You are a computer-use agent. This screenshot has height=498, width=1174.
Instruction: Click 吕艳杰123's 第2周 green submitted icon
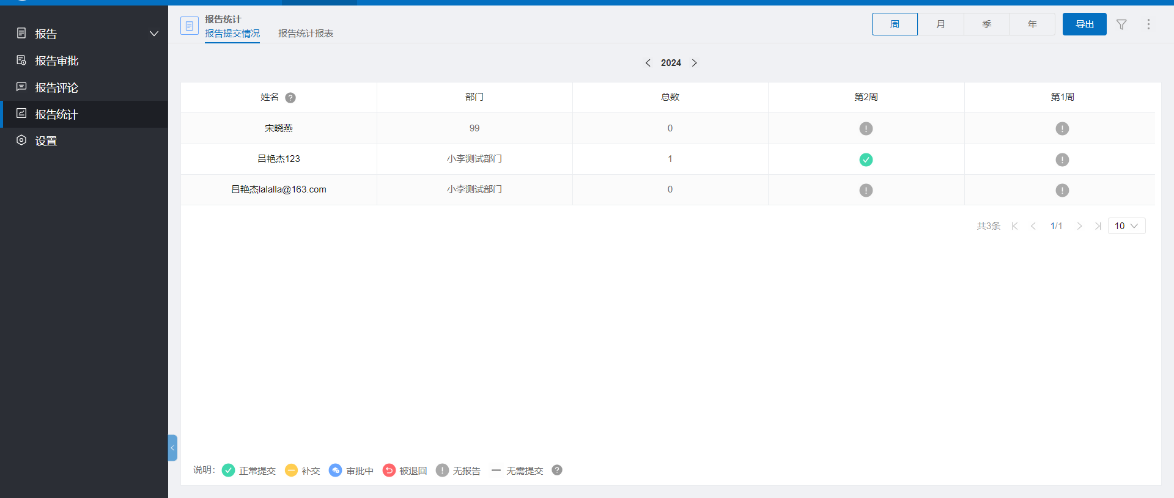[x=866, y=159]
